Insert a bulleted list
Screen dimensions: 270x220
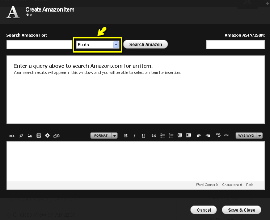click(x=163, y=136)
